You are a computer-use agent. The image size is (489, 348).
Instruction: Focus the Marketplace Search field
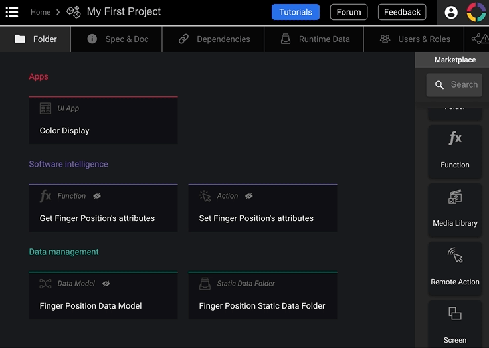coord(454,85)
